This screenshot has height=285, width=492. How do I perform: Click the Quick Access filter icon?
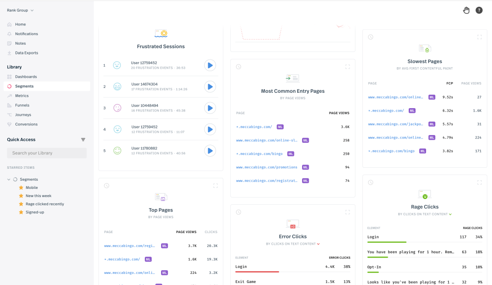pyautogui.click(x=83, y=140)
